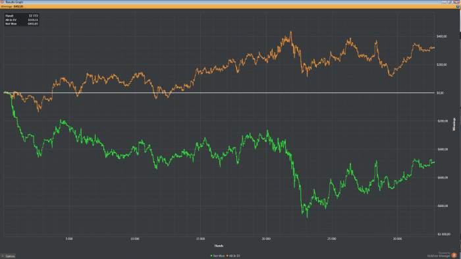Click the 5 000 x-axis label

point(69,239)
